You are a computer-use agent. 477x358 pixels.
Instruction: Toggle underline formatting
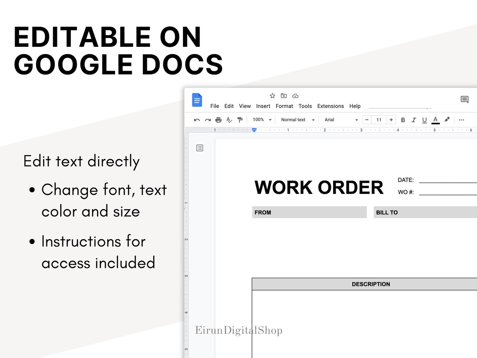424,119
